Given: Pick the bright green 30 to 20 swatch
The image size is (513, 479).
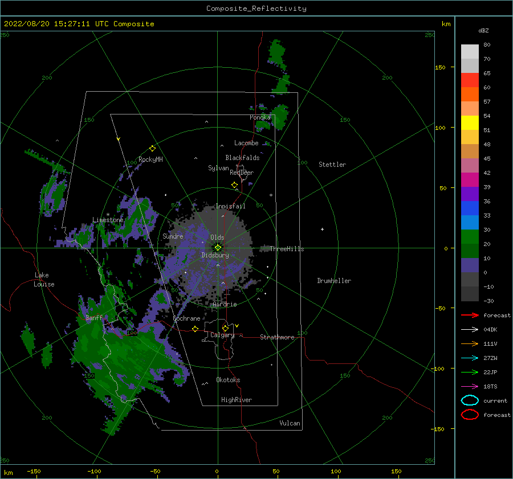Looking at the screenshot, I should 470,237.
